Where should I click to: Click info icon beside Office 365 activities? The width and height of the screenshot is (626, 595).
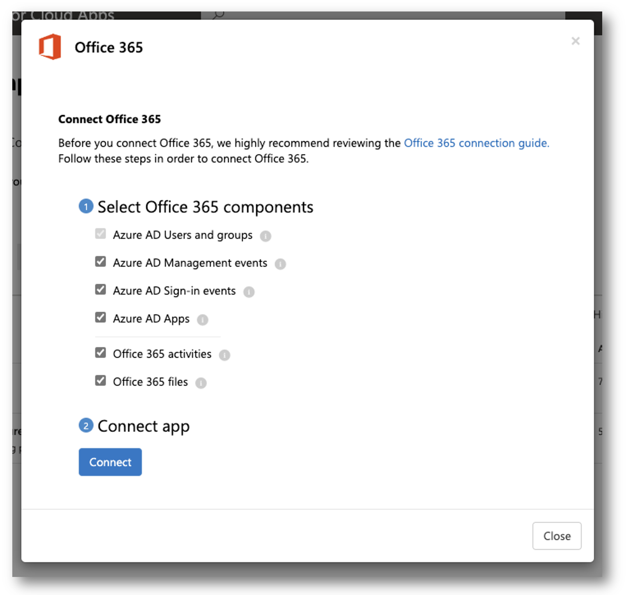pyautogui.click(x=224, y=355)
